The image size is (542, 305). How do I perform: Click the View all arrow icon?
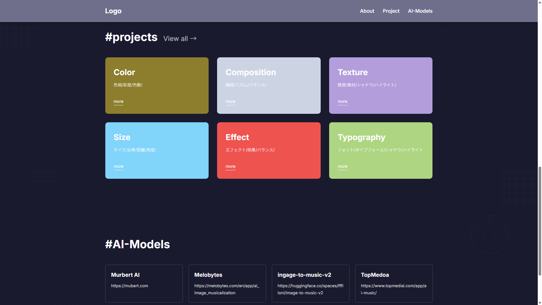[193, 38]
